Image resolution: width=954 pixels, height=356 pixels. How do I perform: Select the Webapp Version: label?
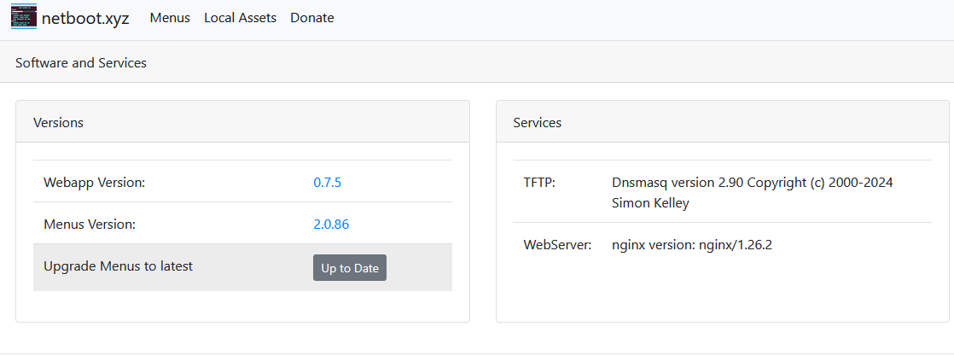coord(95,182)
